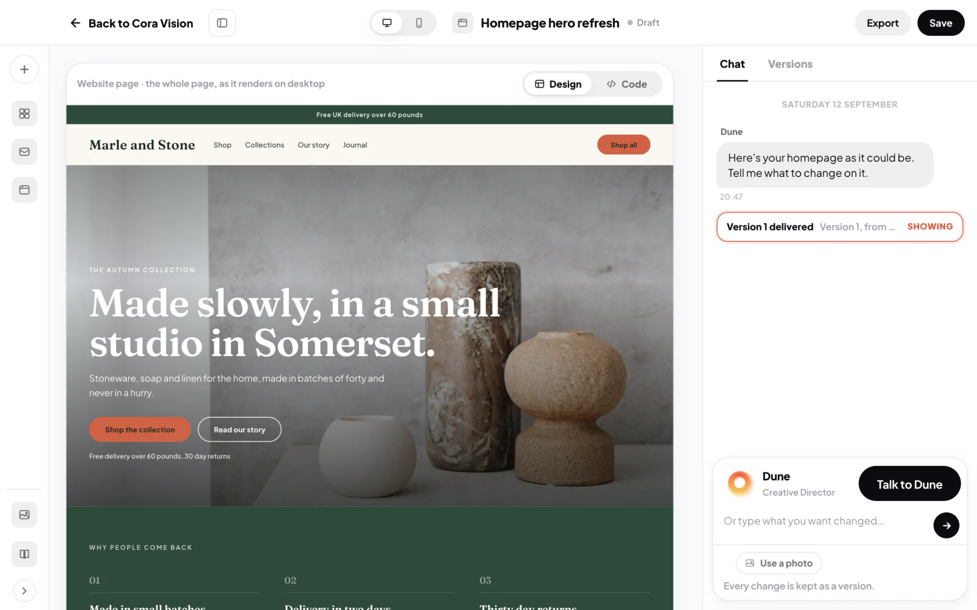Click Talk to Dune button
The height and width of the screenshot is (610, 977).
click(909, 484)
